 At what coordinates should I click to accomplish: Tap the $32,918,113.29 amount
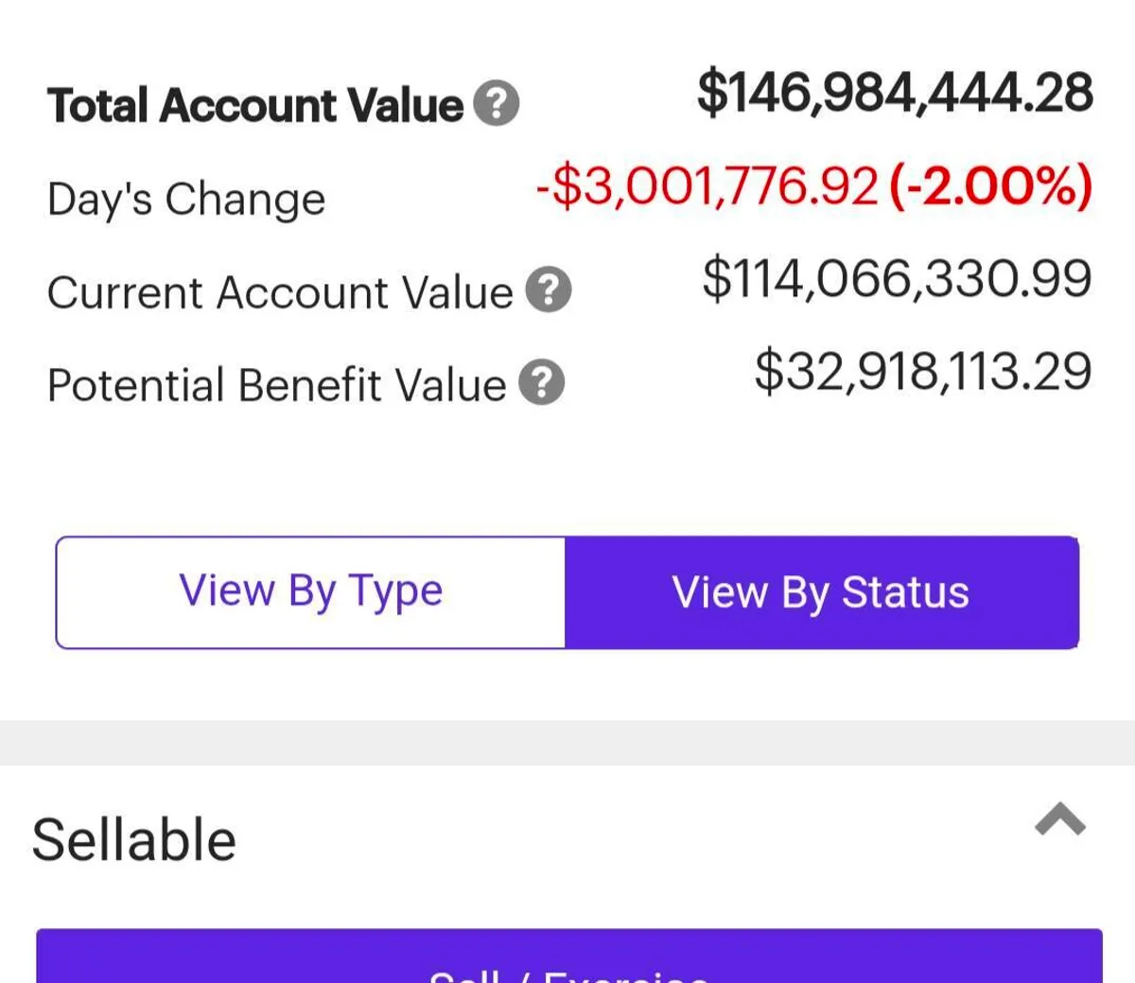[922, 371]
